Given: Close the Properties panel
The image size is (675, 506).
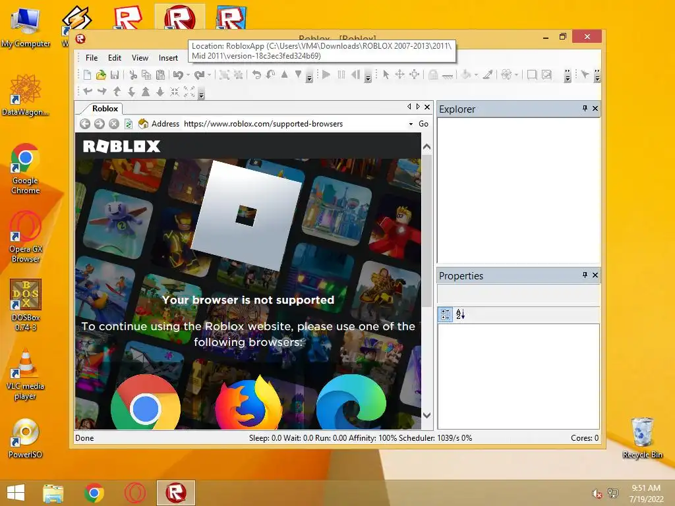Looking at the screenshot, I should click(595, 275).
